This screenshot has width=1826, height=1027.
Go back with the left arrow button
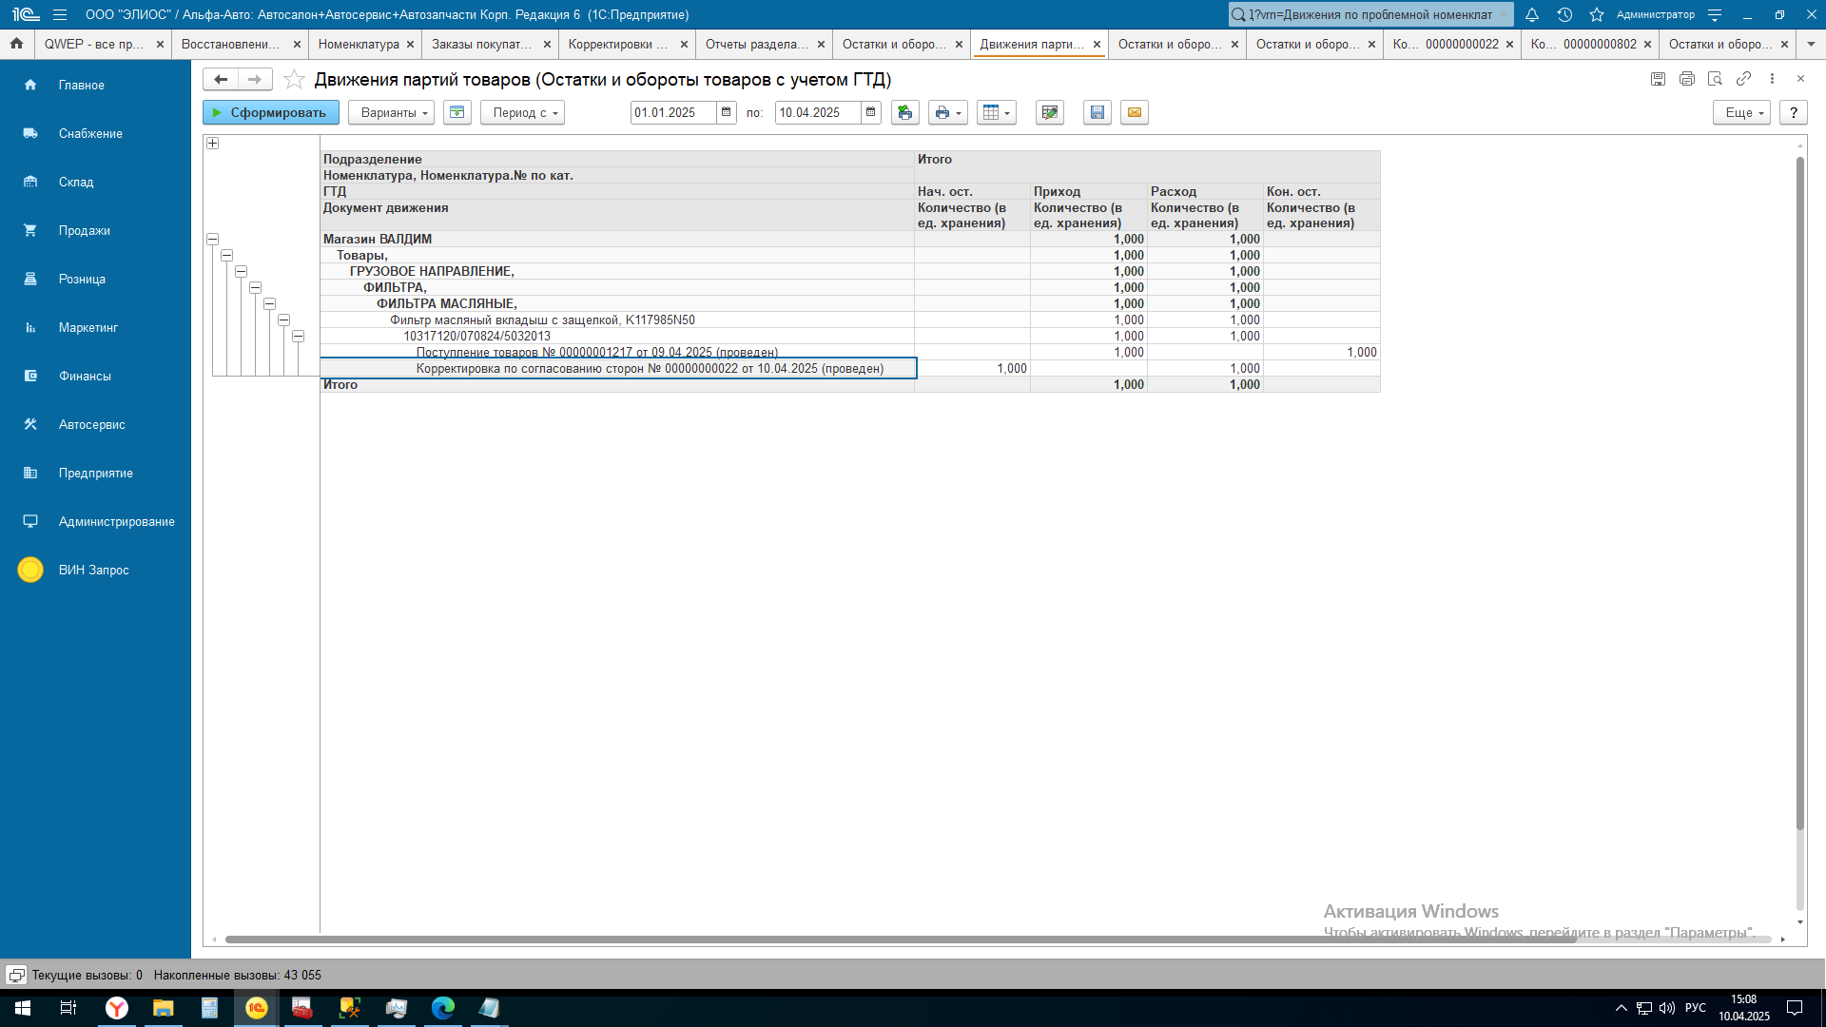point(221,79)
